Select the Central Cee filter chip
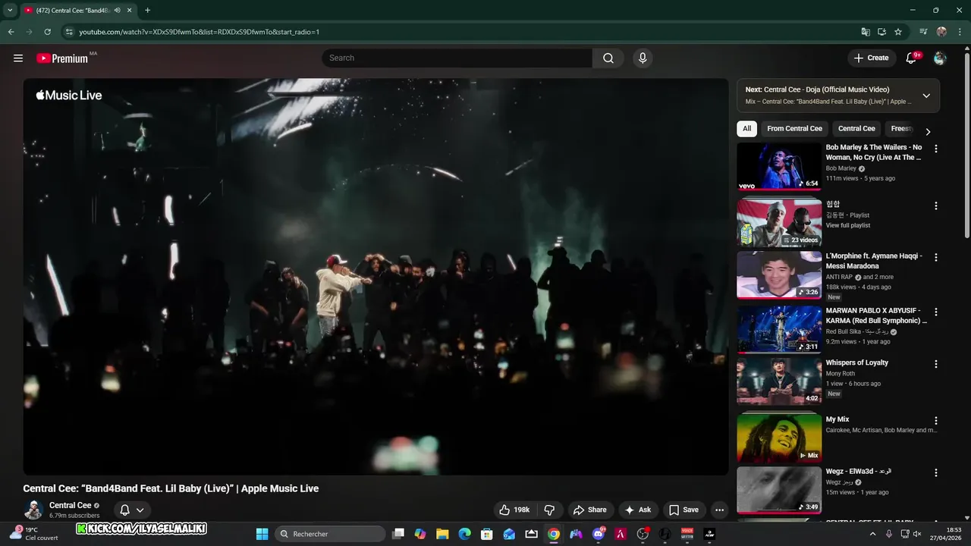Image resolution: width=971 pixels, height=546 pixels. coord(856,129)
